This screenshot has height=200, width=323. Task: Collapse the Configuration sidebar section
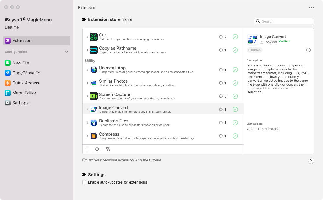click(x=66, y=52)
